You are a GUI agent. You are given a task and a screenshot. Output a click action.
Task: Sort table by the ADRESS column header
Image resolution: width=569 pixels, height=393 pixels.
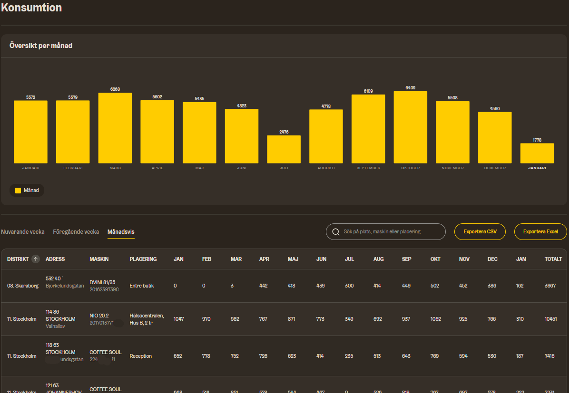point(55,259)
